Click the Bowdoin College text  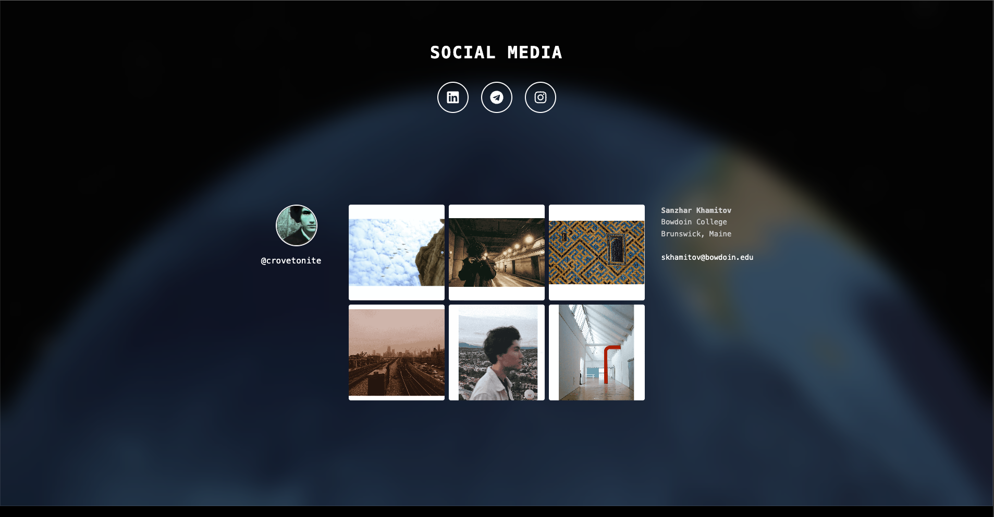694,222
